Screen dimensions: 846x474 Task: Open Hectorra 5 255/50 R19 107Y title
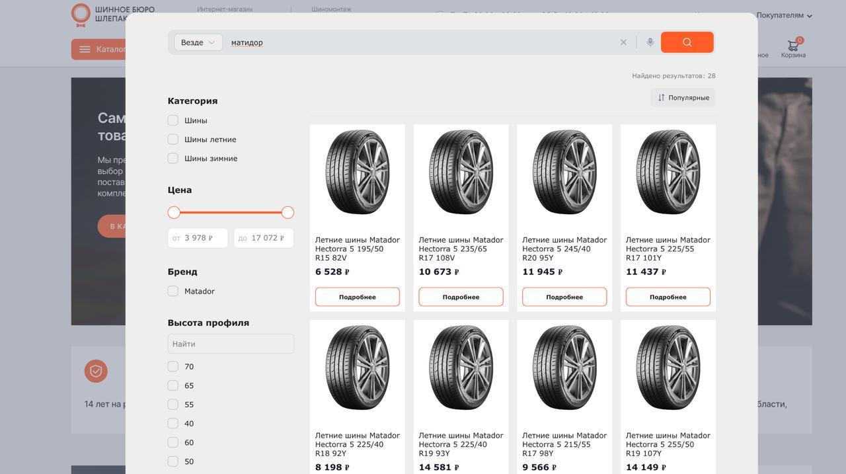[x=668, y=444]
